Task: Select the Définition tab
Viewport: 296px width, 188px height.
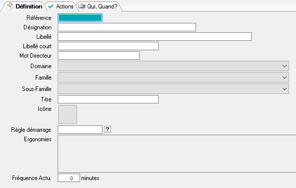Action: click(24, 6)
